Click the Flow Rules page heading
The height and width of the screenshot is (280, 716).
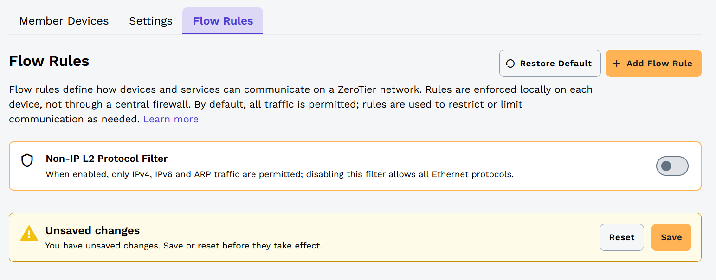point(49,61)
